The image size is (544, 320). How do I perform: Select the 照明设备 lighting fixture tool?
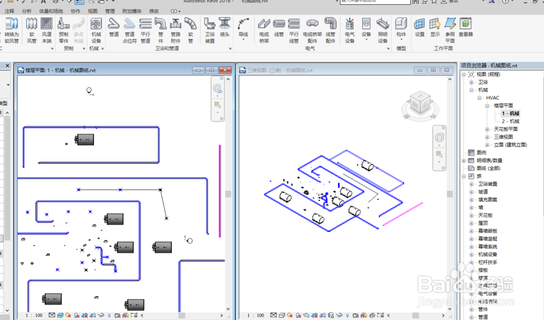[x=382, y=30]
